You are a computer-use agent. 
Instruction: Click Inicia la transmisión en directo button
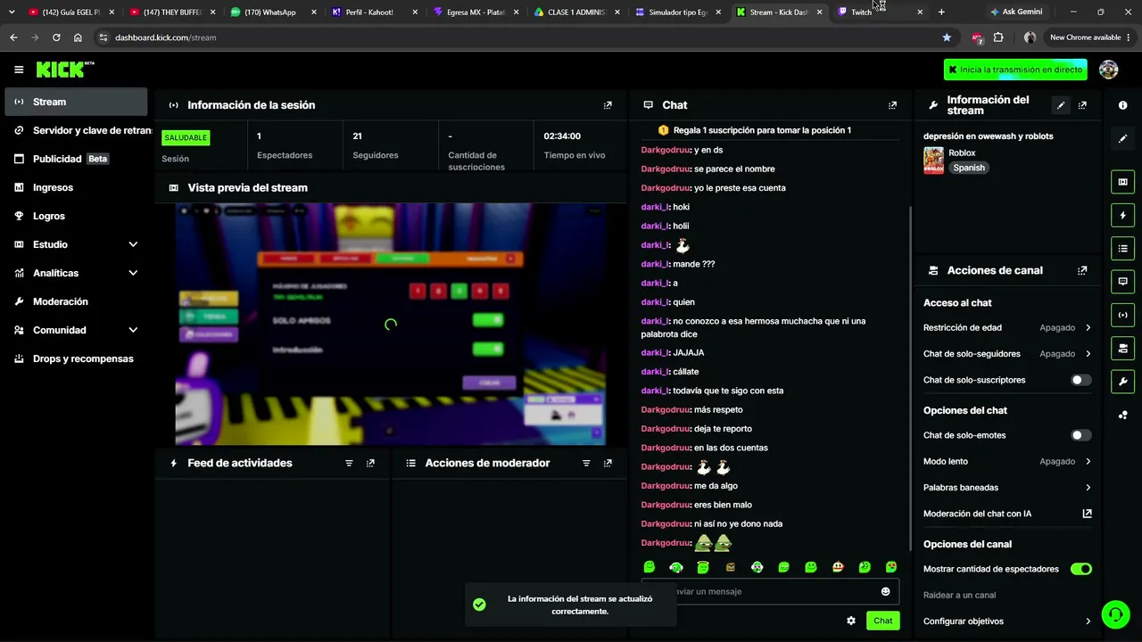[x=1015, y=70]
